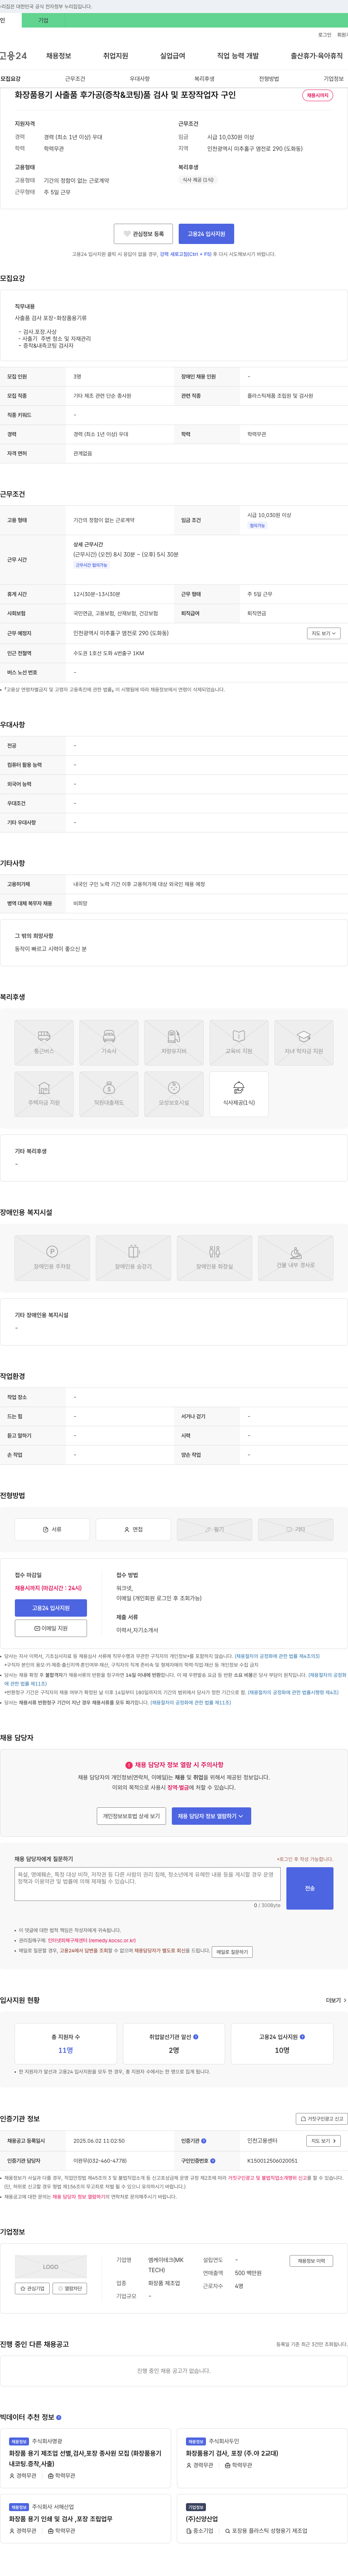
Task: Click the 장애인용 주차장 icon
Action: tap(52, 1258)
